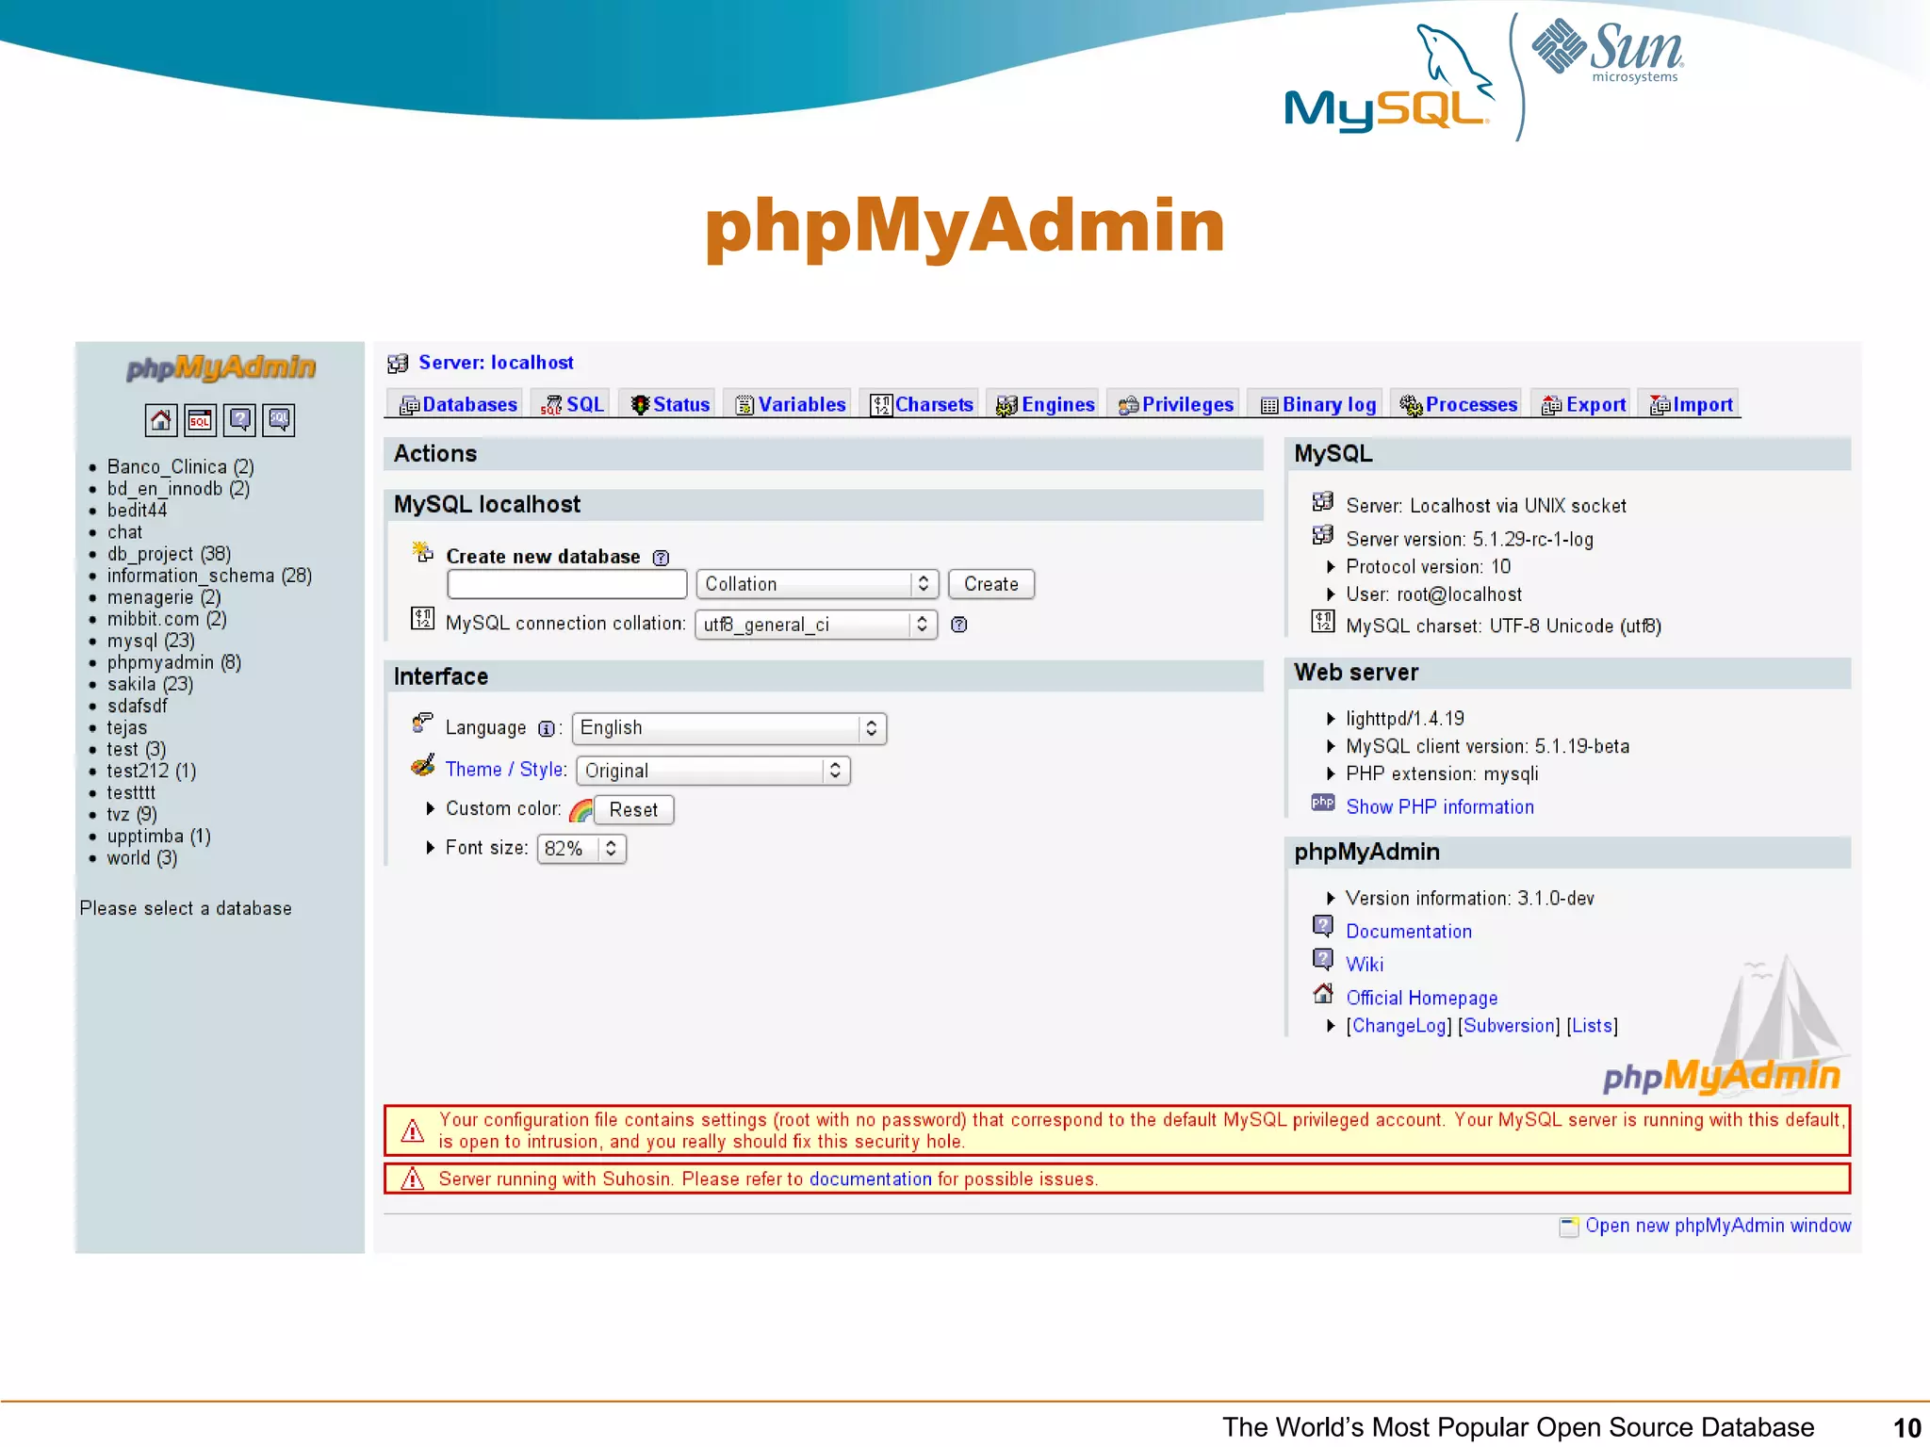Click the Theme / Style paint icon
The image size is (1930, 1447).
[x=423, y=766]
